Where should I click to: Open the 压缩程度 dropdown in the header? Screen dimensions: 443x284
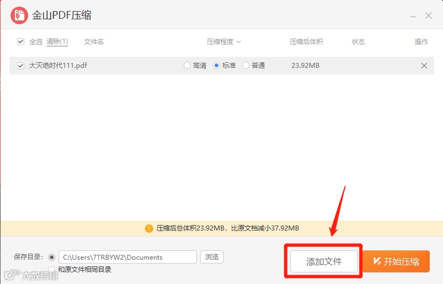click(224, 42)
